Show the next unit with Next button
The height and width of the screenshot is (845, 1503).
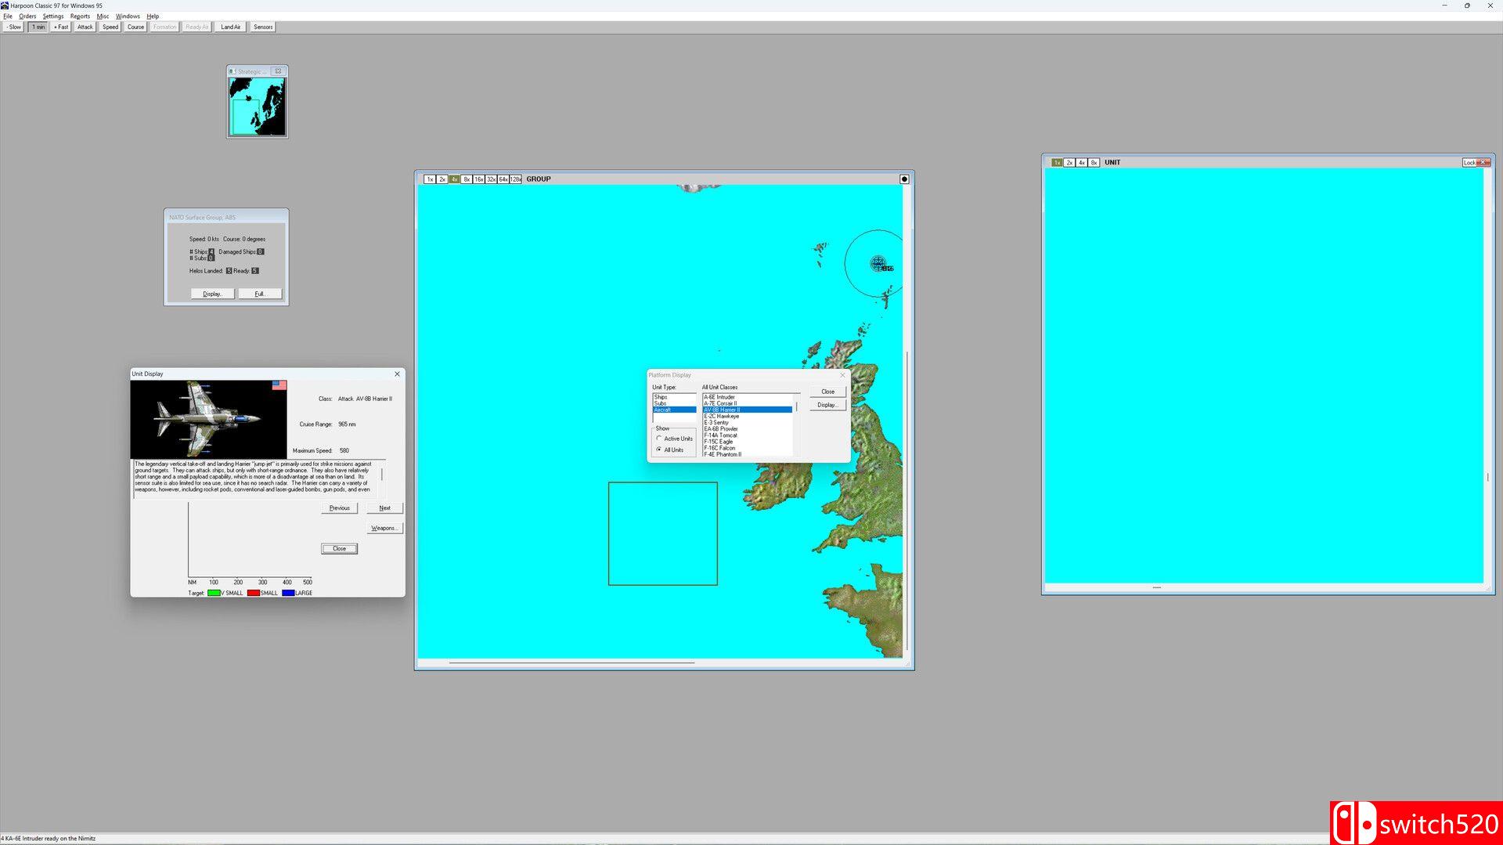tap(384, 507)
